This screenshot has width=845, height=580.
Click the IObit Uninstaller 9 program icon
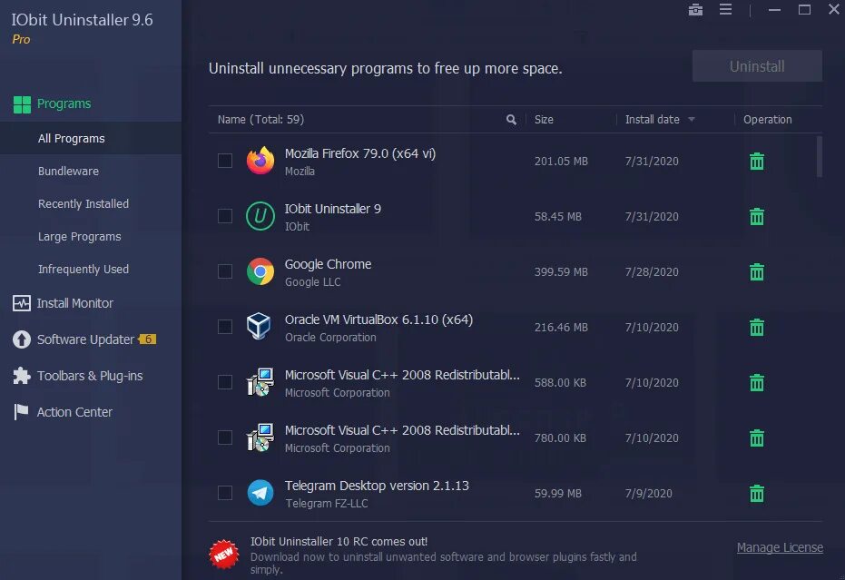260,216
